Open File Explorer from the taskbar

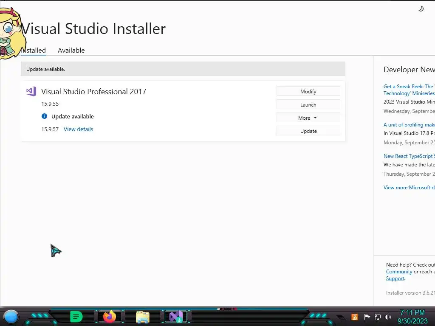tap(143, 317)
